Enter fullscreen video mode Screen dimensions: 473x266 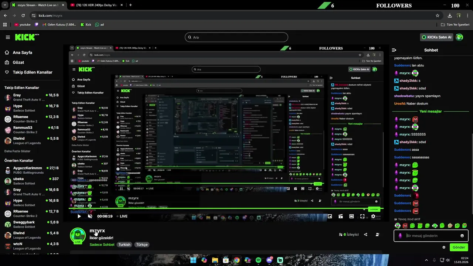(363, 216)
